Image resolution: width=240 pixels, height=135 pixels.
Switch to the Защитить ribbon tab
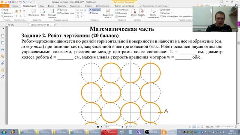(61, 6)
